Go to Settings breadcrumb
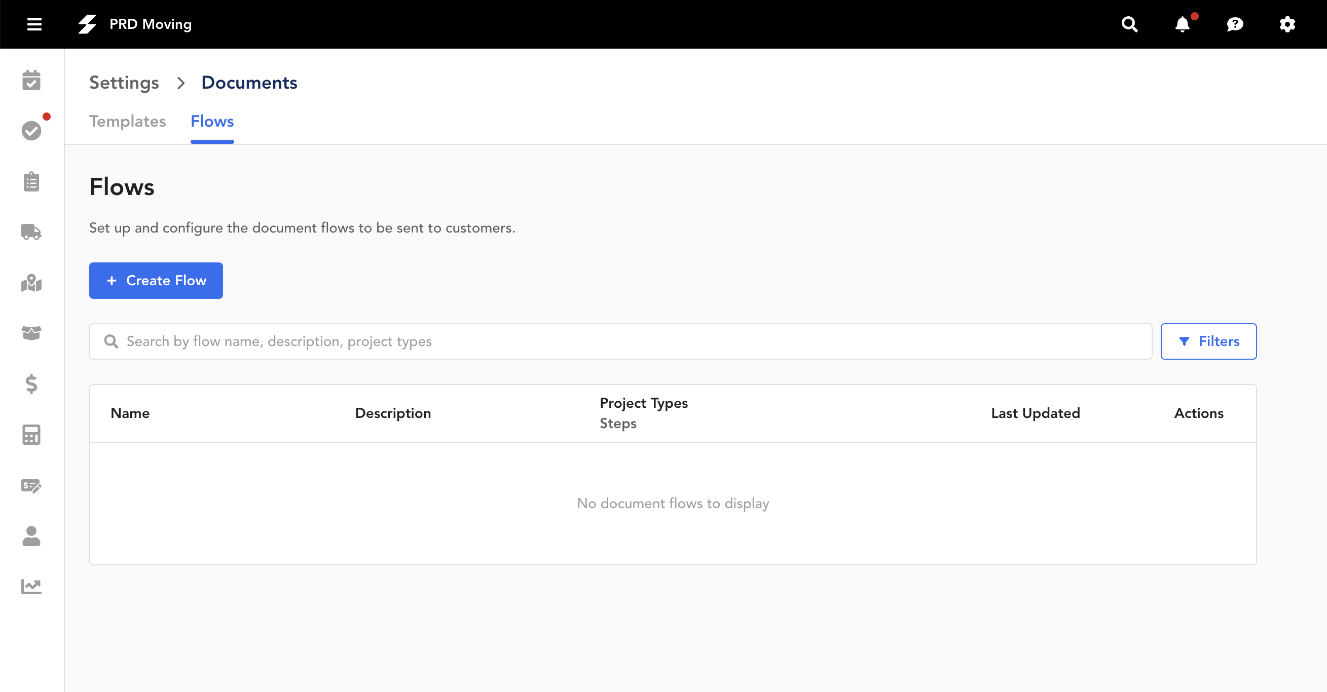The width and height of the screenshot is (1327, 692). tap(124, 83)
